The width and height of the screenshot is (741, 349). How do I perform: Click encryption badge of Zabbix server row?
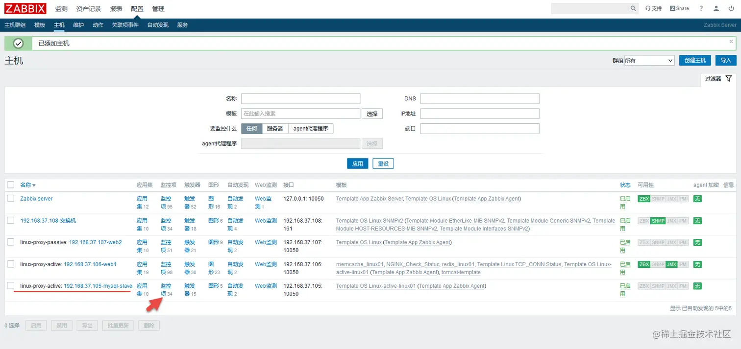click(x=697, y=199)
